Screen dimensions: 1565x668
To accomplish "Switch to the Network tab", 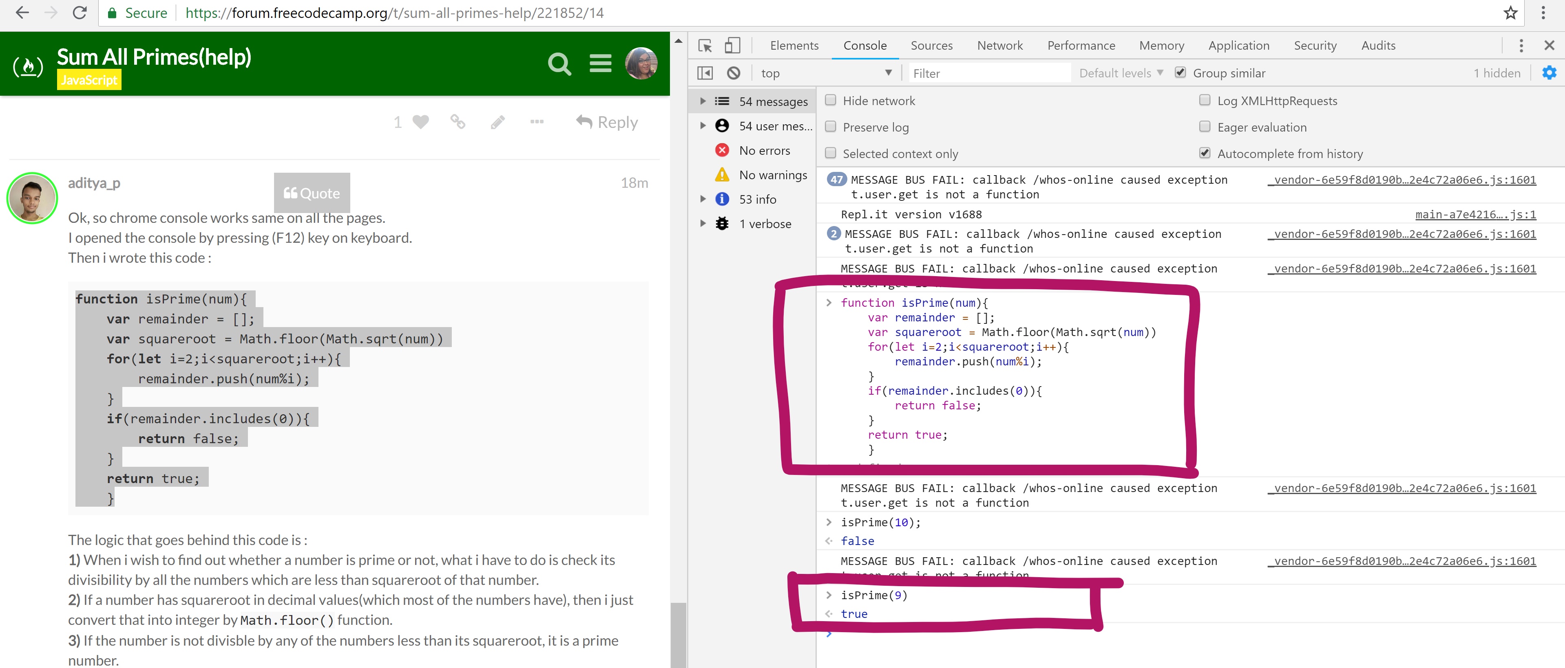I will [x=999, y=46].
